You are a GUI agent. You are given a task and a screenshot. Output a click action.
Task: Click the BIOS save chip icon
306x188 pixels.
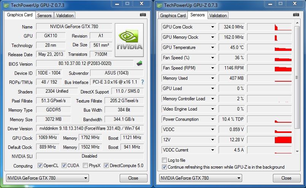(x=140, y=63)
